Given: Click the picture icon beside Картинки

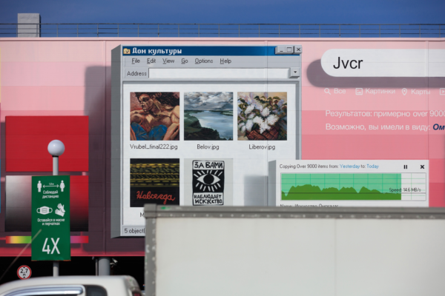Looking at the screenshot, I should (x=359, y=92).
